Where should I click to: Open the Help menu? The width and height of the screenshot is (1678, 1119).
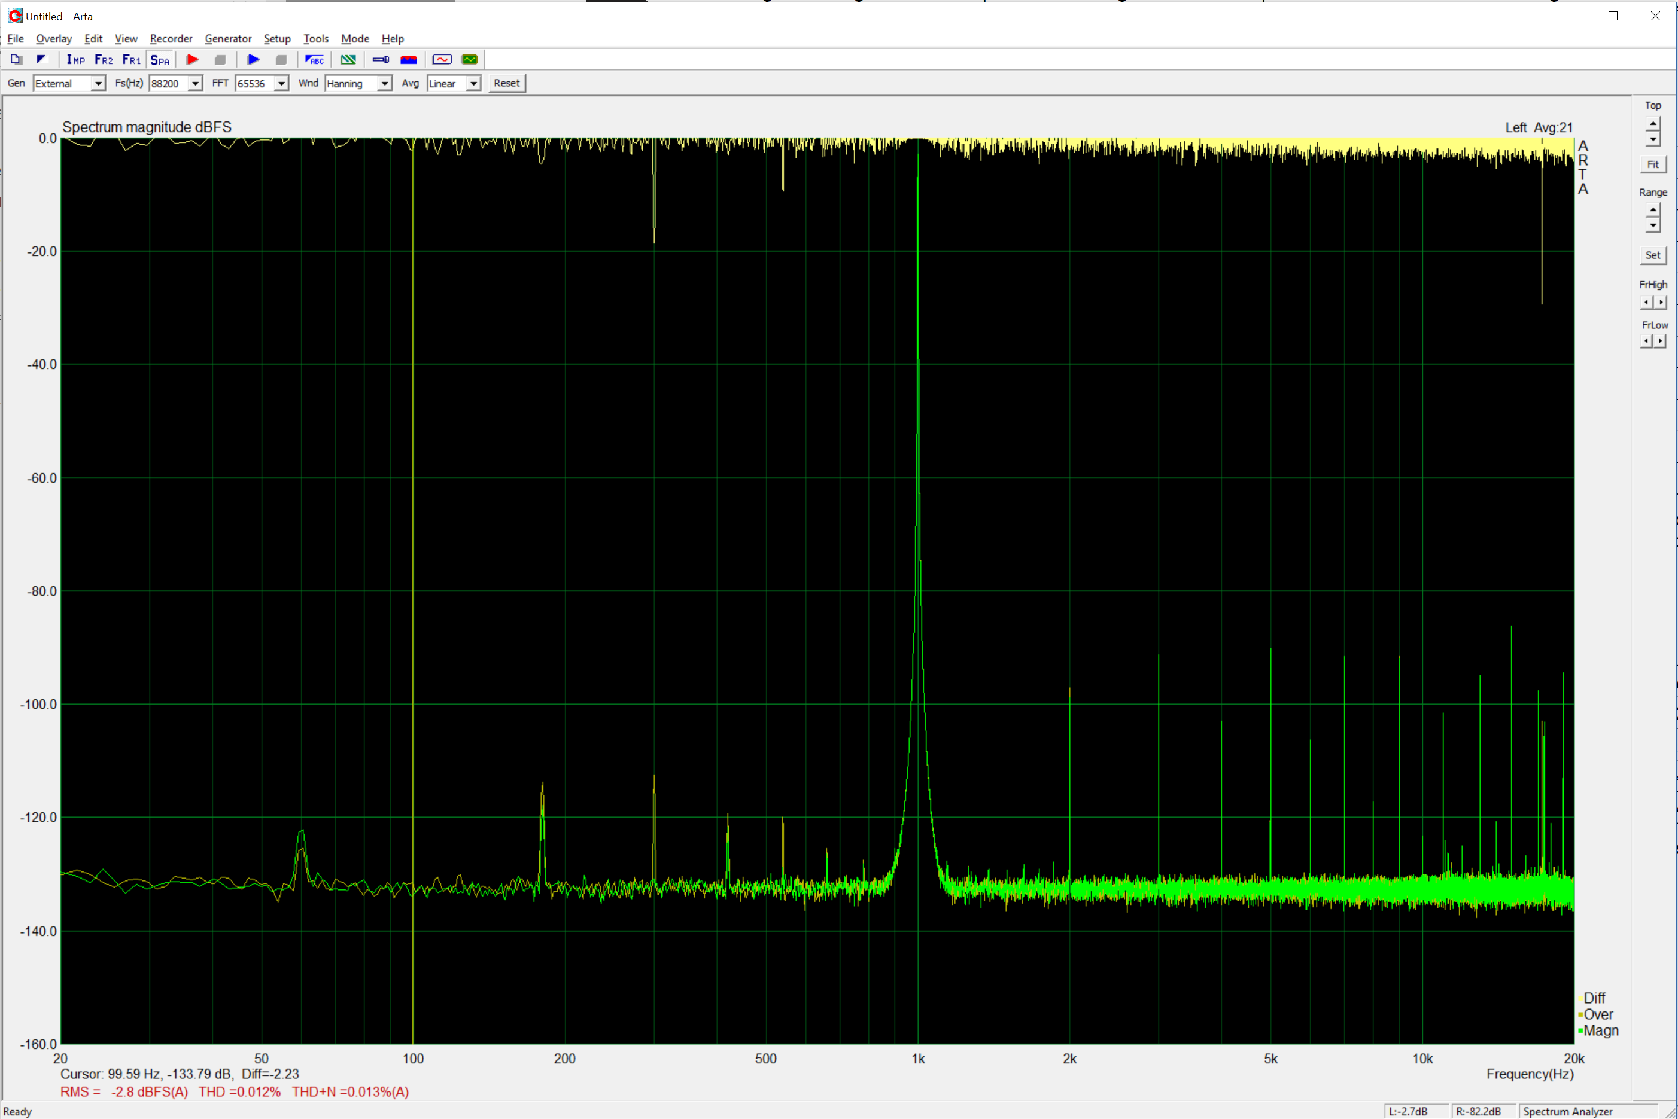pos(393,38)
